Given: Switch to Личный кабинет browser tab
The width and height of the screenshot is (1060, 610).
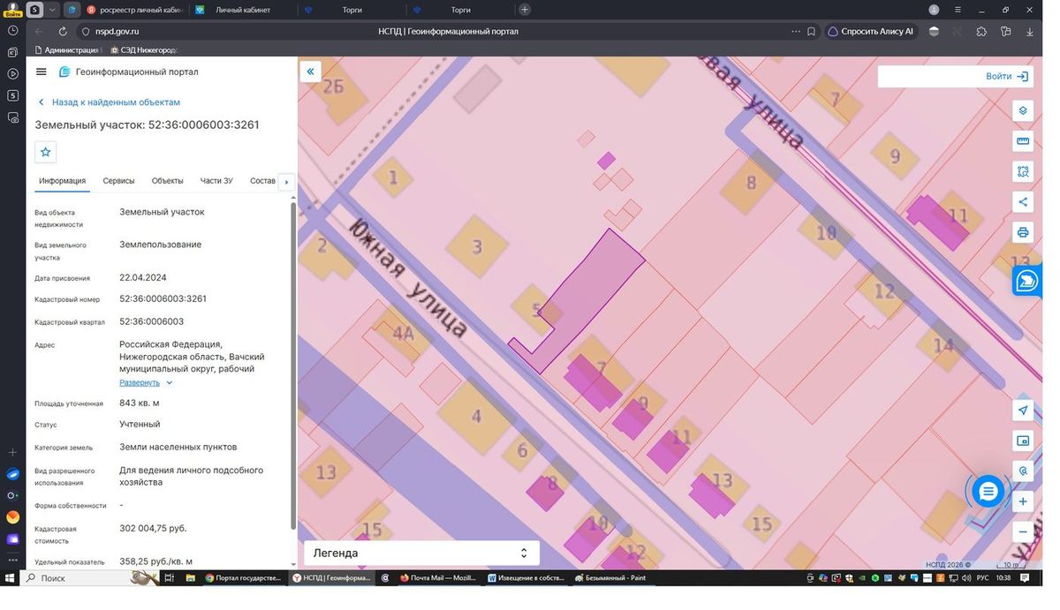Looking at the screenshot, I should pyautogui.click(x=242, y=10).
